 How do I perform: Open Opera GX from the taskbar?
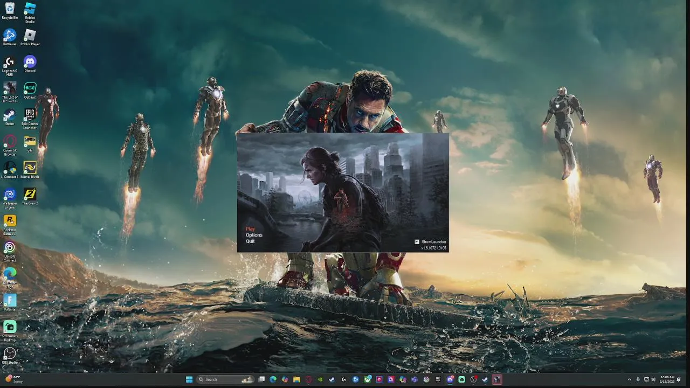coord(308,379)
